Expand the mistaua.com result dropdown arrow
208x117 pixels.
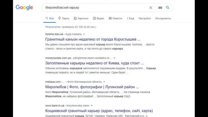pyautogui.click(x=104, y=82)
